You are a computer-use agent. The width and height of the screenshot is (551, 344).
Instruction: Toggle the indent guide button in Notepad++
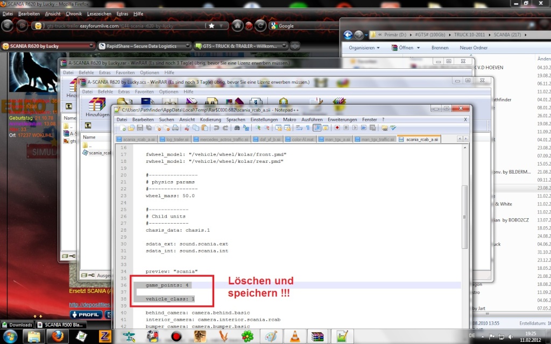coord(316,128)
